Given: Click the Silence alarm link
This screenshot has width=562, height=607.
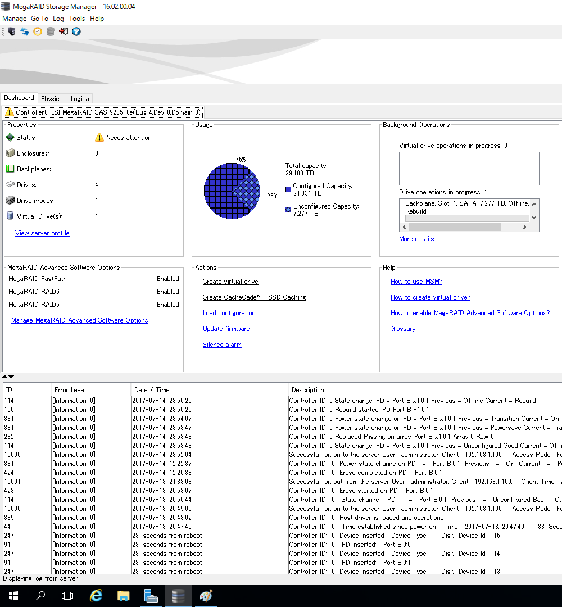Looking at the screenshot, I should (222, 345).
